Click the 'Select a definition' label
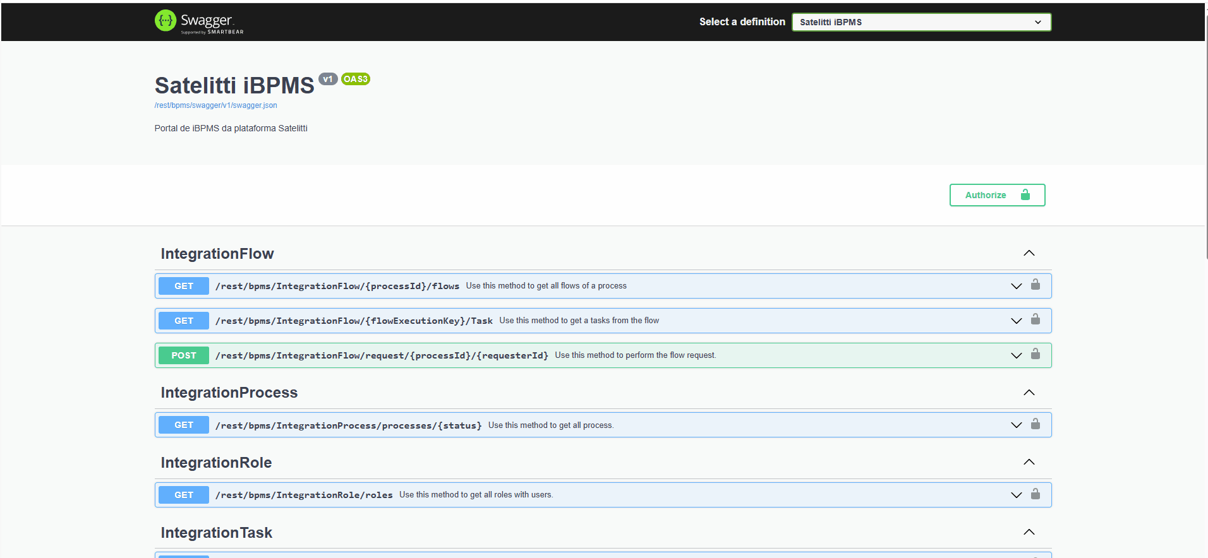The width and height of the screenshot is (1208, 558). click(742, 21)
